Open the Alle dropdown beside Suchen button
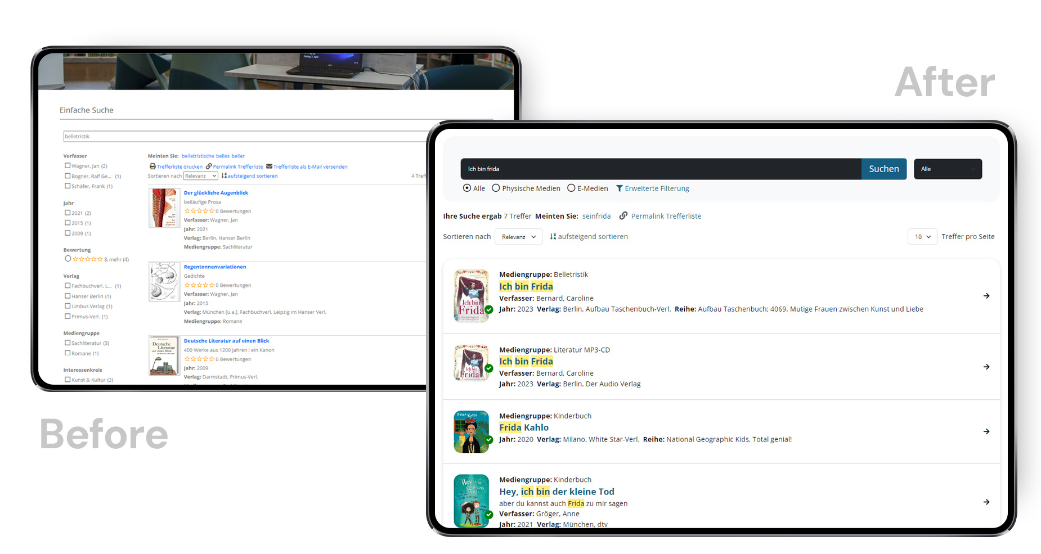 pos(948,169)
